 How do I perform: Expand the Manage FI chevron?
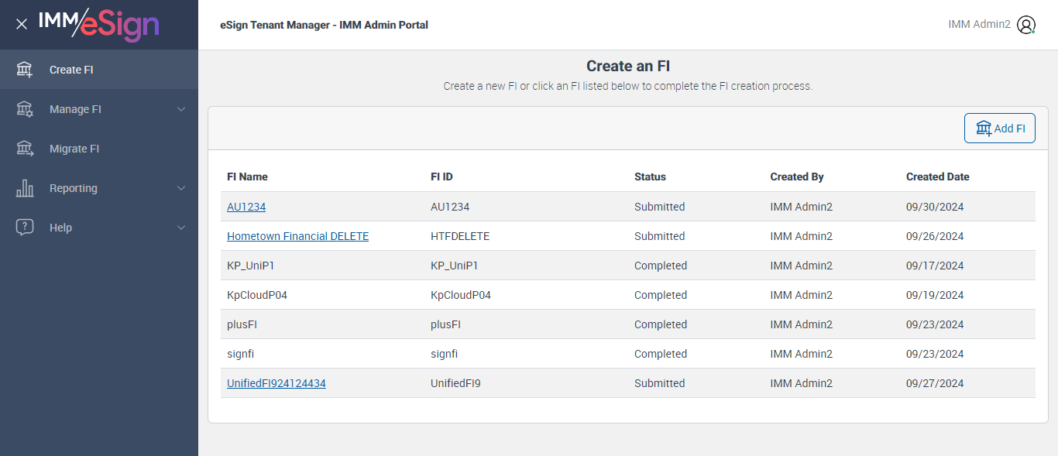181,109
